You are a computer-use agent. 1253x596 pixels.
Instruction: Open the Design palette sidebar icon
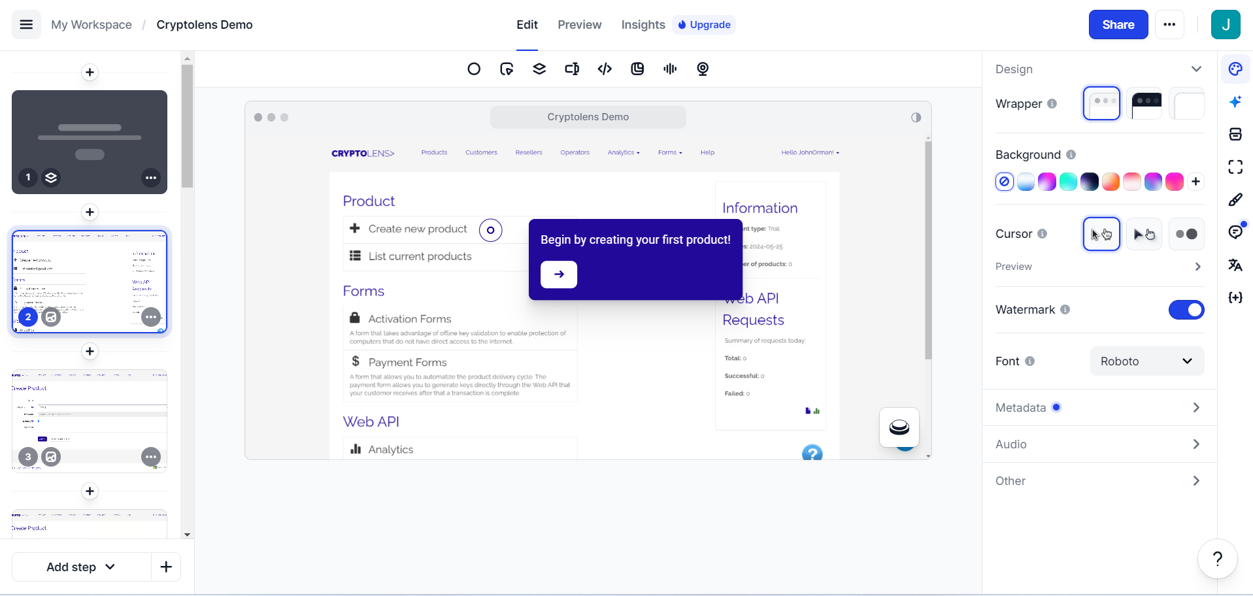coord(1235,69)
